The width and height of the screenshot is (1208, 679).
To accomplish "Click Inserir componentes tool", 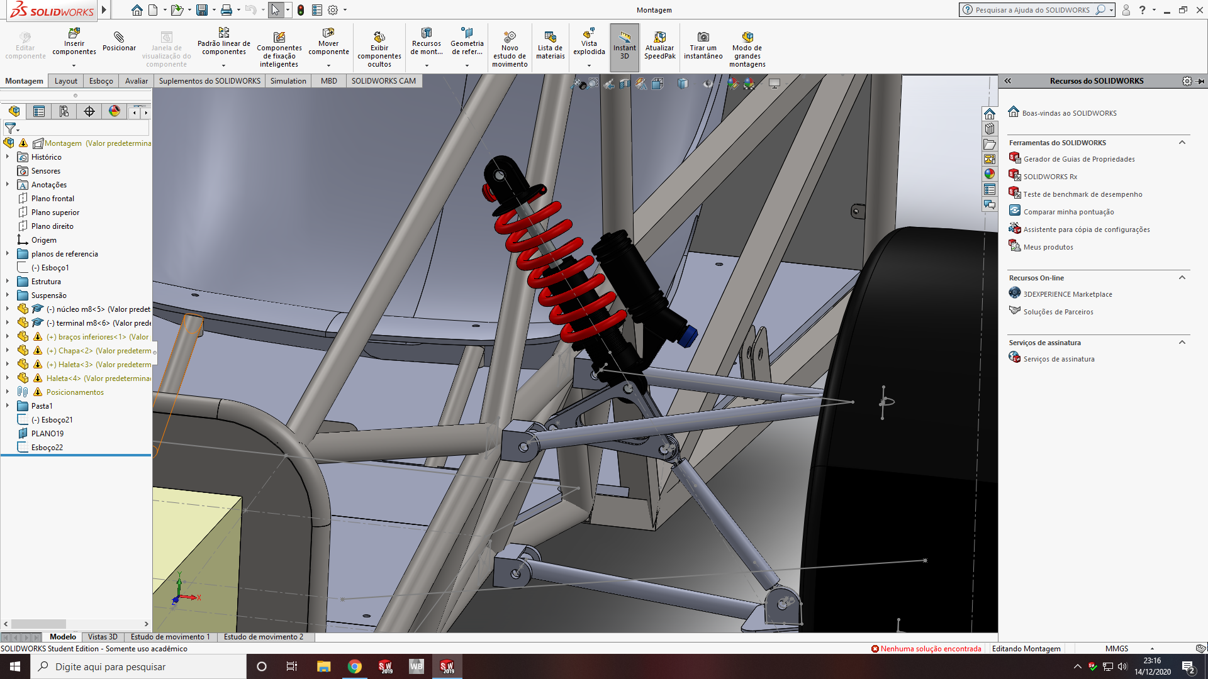I will (74, 41).
